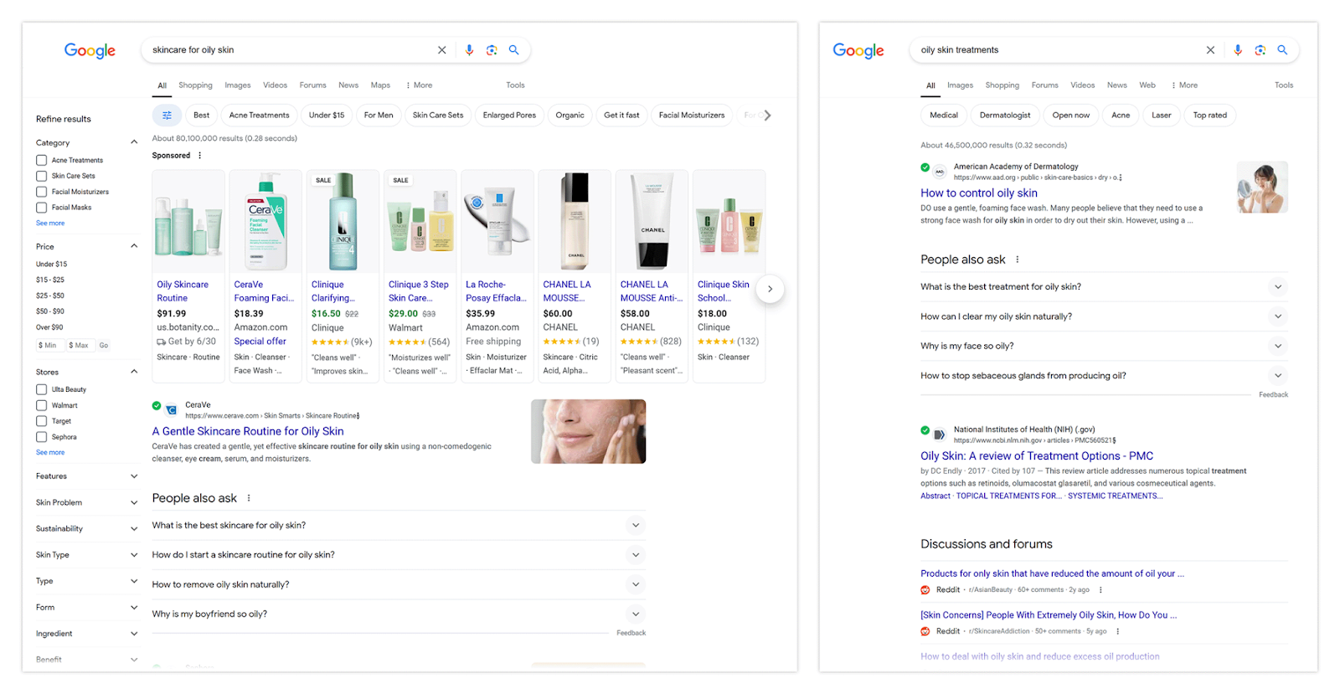Click the search magnifier in the right search bar
This screenshot has height=694, width=1340.
[x=1282, y=50]
